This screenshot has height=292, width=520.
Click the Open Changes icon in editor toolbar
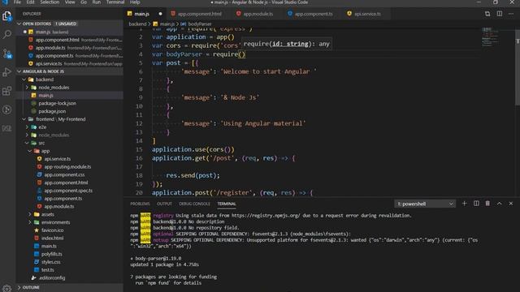(x=487, y=14)
